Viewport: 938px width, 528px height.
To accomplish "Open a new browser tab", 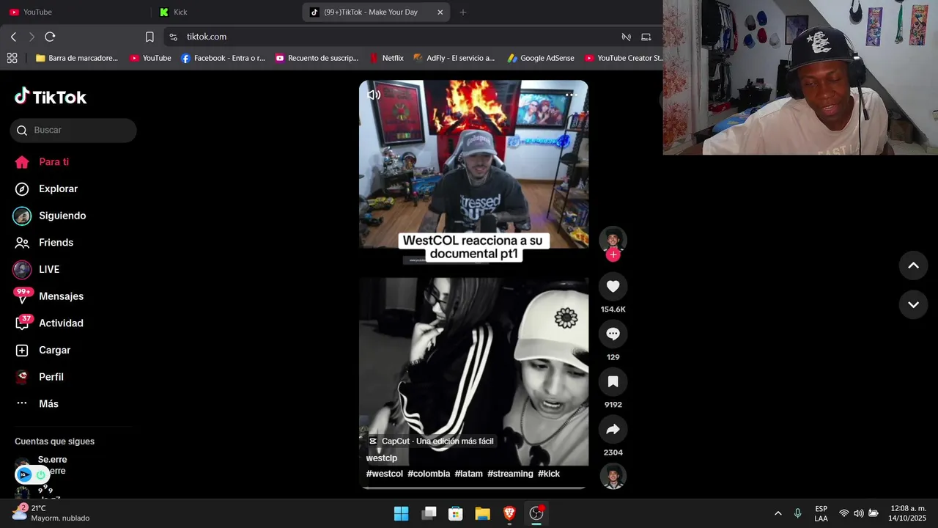I will 462,12.
